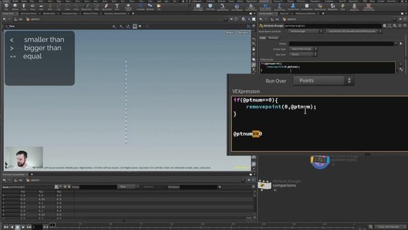Click the parameter pane gear icon
The image size is (408, 230).
[x=384, y=26]
